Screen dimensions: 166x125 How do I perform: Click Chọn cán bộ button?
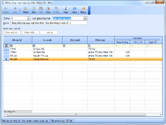click(x=12, y=33)
